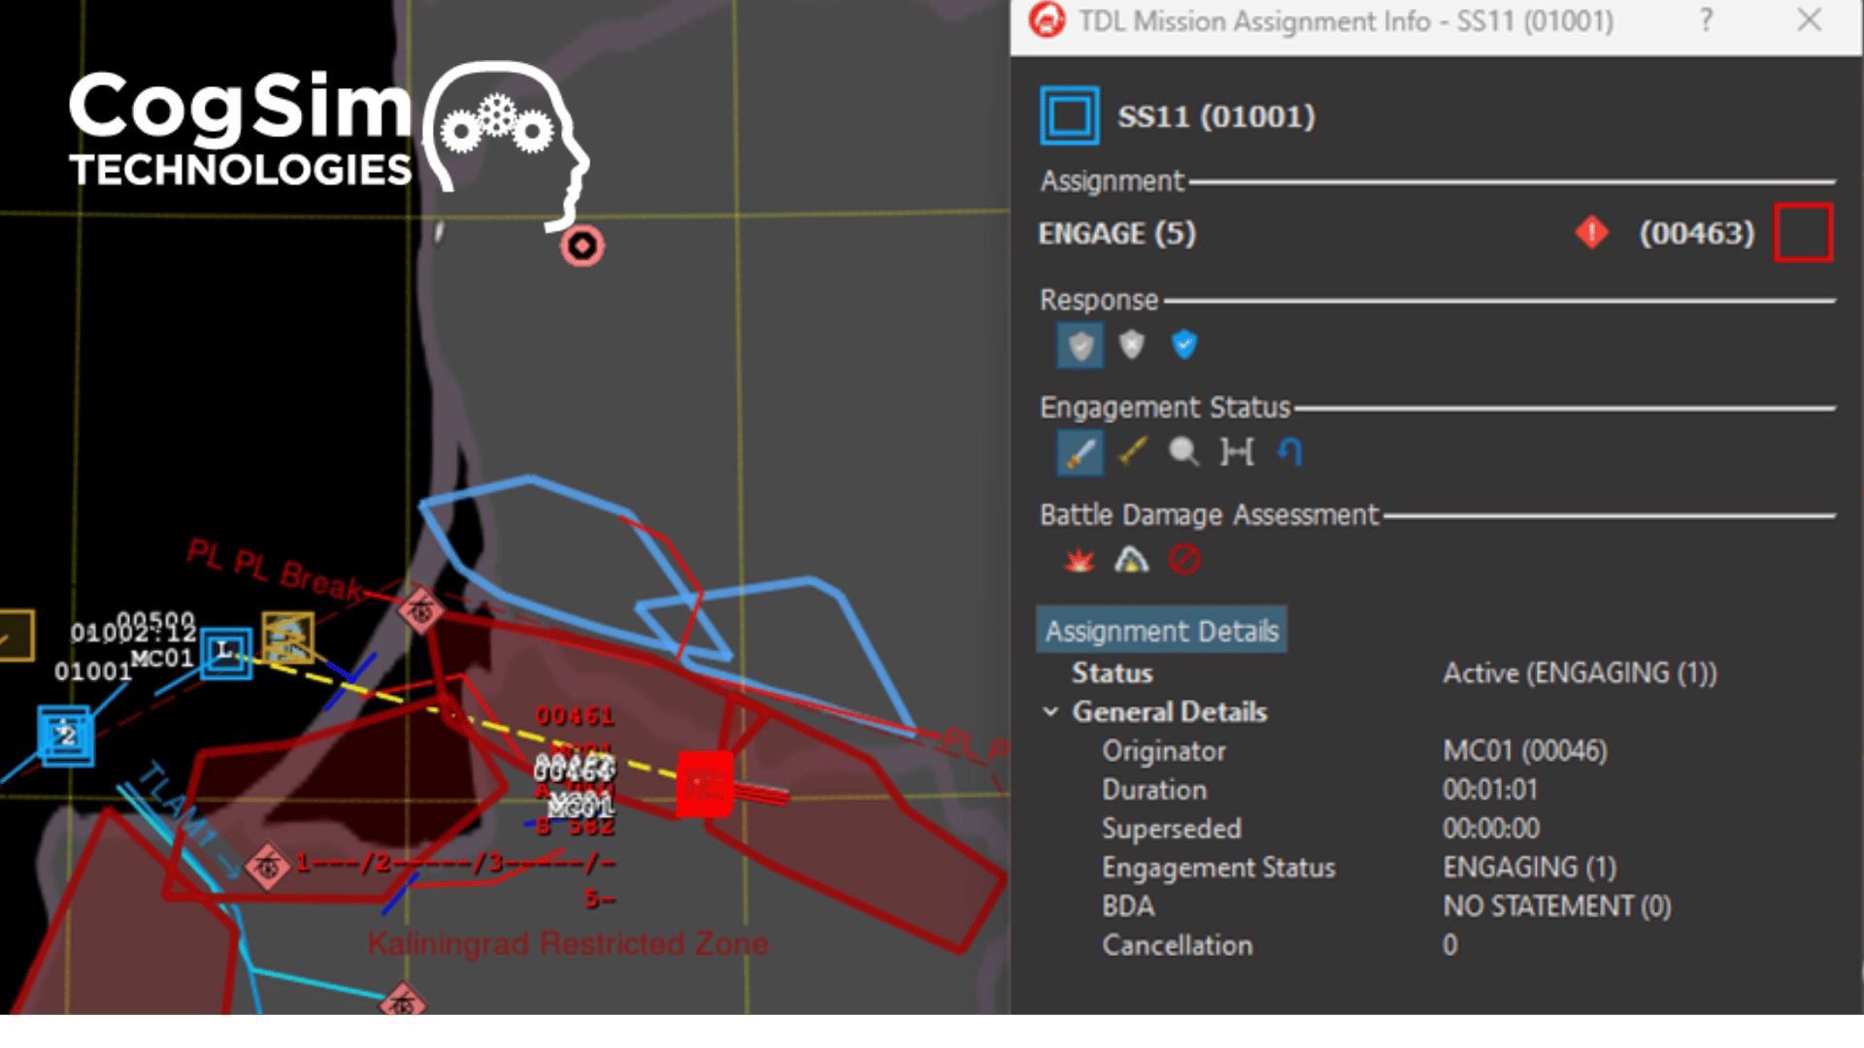
Task: Select the Superseded row
Action: tap(1437, 829)
